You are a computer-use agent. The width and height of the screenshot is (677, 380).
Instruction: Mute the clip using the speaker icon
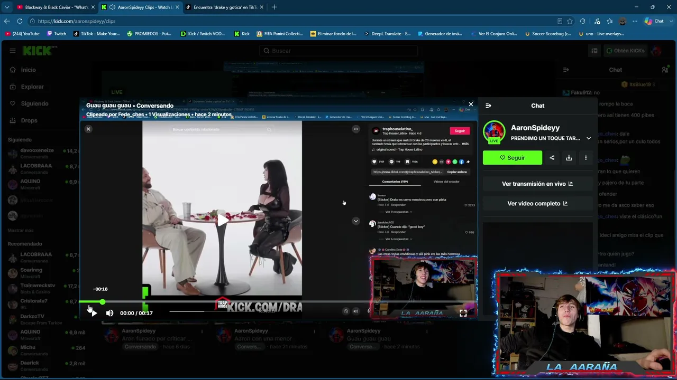109,313
